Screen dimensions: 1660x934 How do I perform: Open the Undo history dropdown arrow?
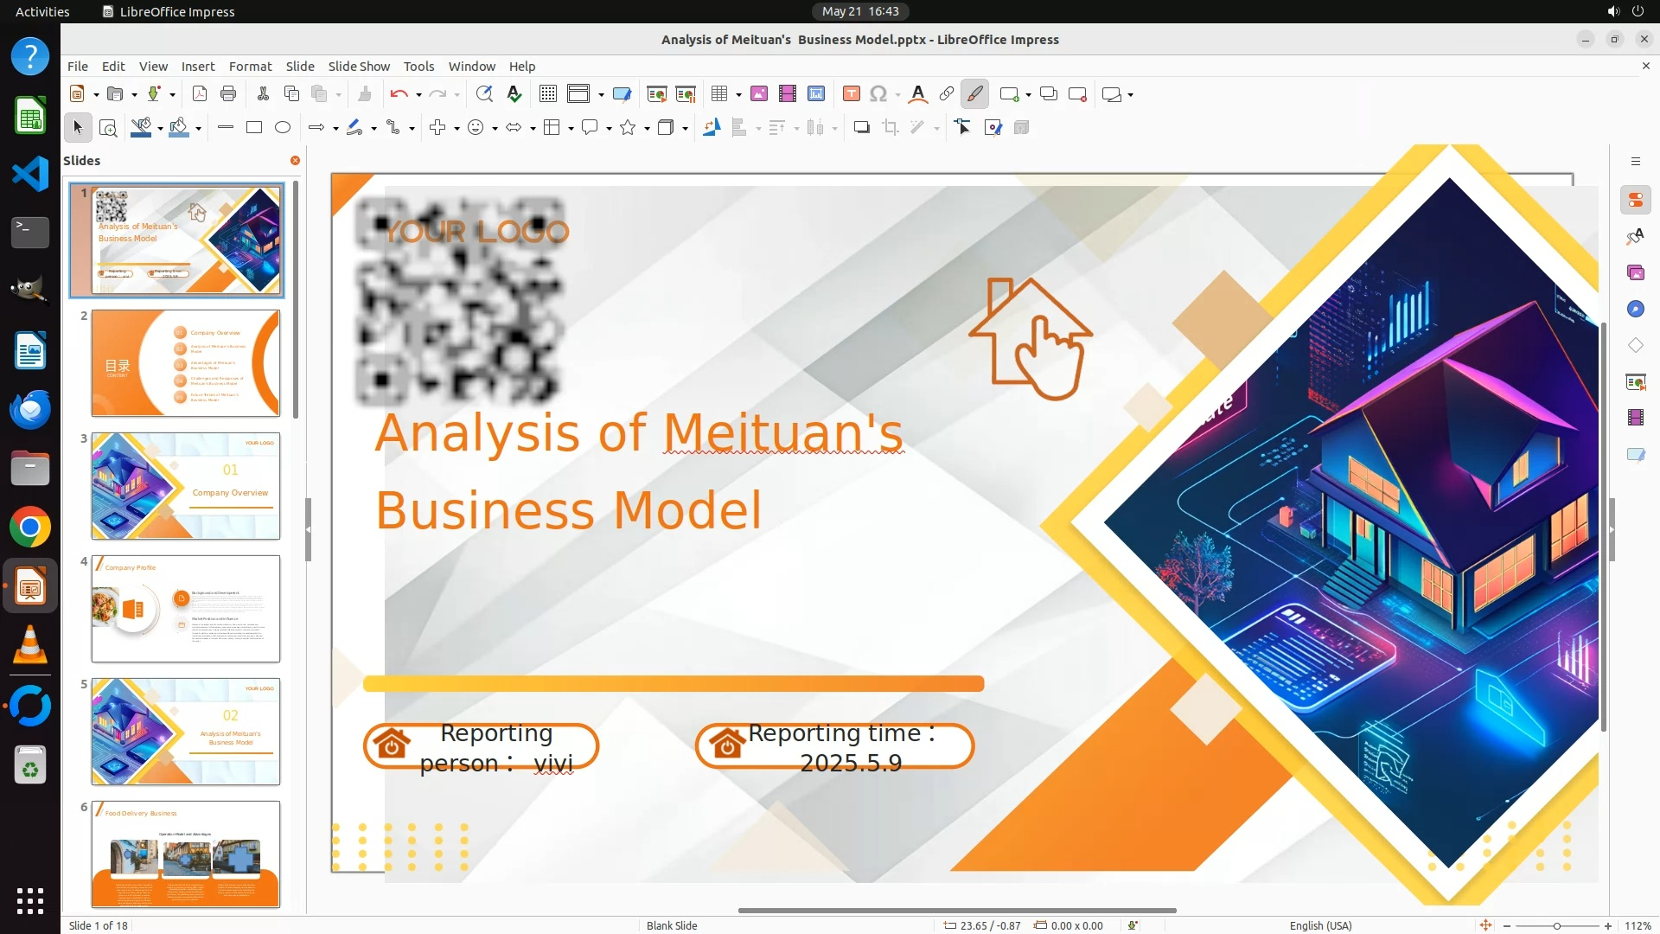pyautogui.click(x=418, y=95)
